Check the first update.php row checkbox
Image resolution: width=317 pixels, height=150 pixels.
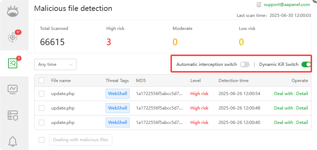[x=42, y=93]
